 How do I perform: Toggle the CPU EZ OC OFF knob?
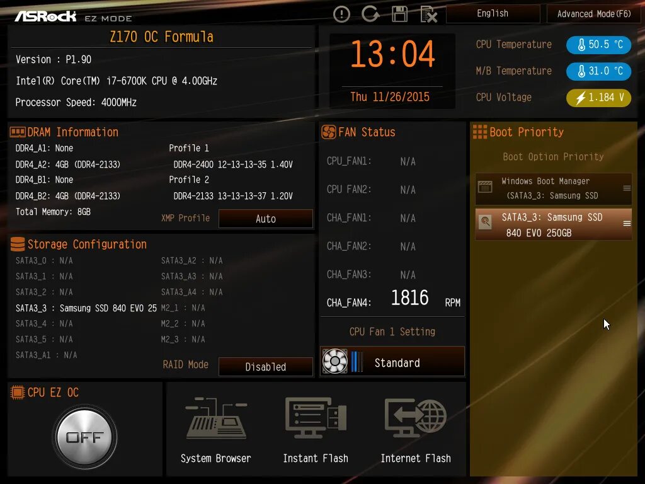(x=85, y=437)
